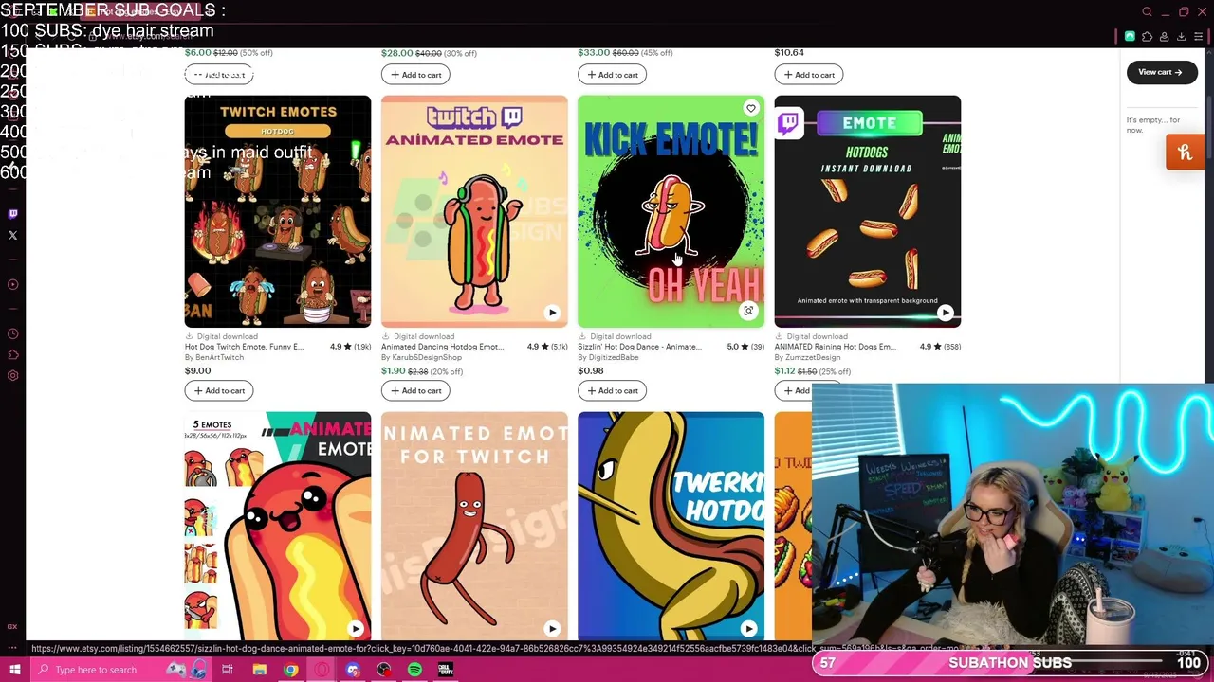Add the $10.64 item to cart
This screenshot has height=682, width=1214.
(x=808, y=75)
